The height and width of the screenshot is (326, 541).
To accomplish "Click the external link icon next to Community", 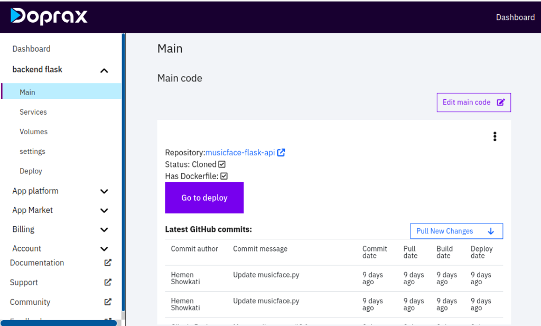I will [108, 302].
